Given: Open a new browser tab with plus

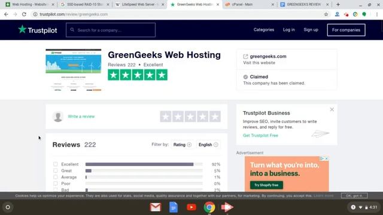Looking at the screenshot, I should 338,4.
